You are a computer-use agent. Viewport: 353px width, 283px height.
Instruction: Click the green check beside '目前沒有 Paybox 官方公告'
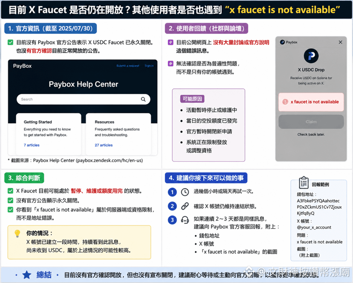10,42
